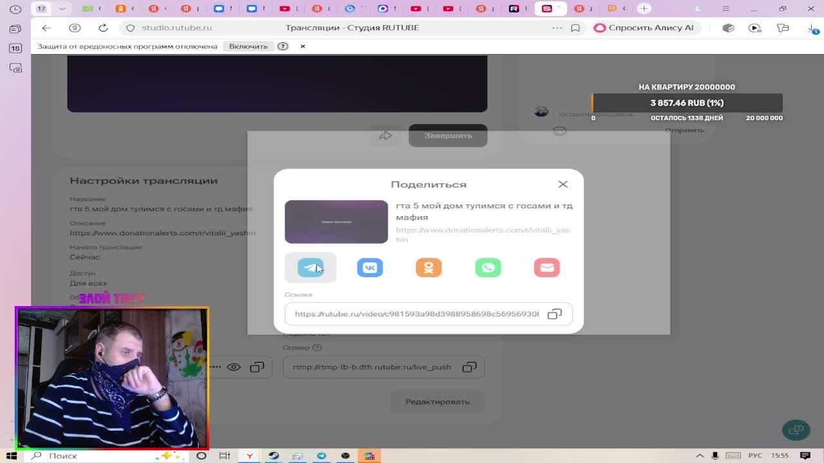Open Telegram from the taskbar
The image size is (824, 463).
[321, 455]
